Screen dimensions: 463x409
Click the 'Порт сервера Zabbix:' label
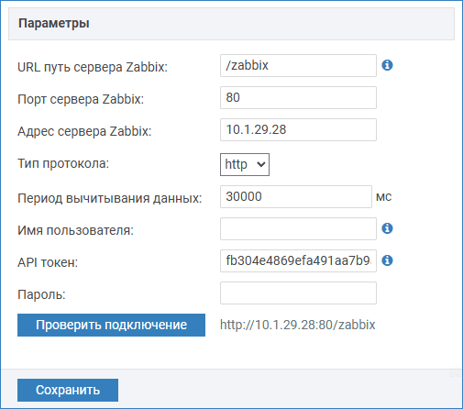[81, 99]
